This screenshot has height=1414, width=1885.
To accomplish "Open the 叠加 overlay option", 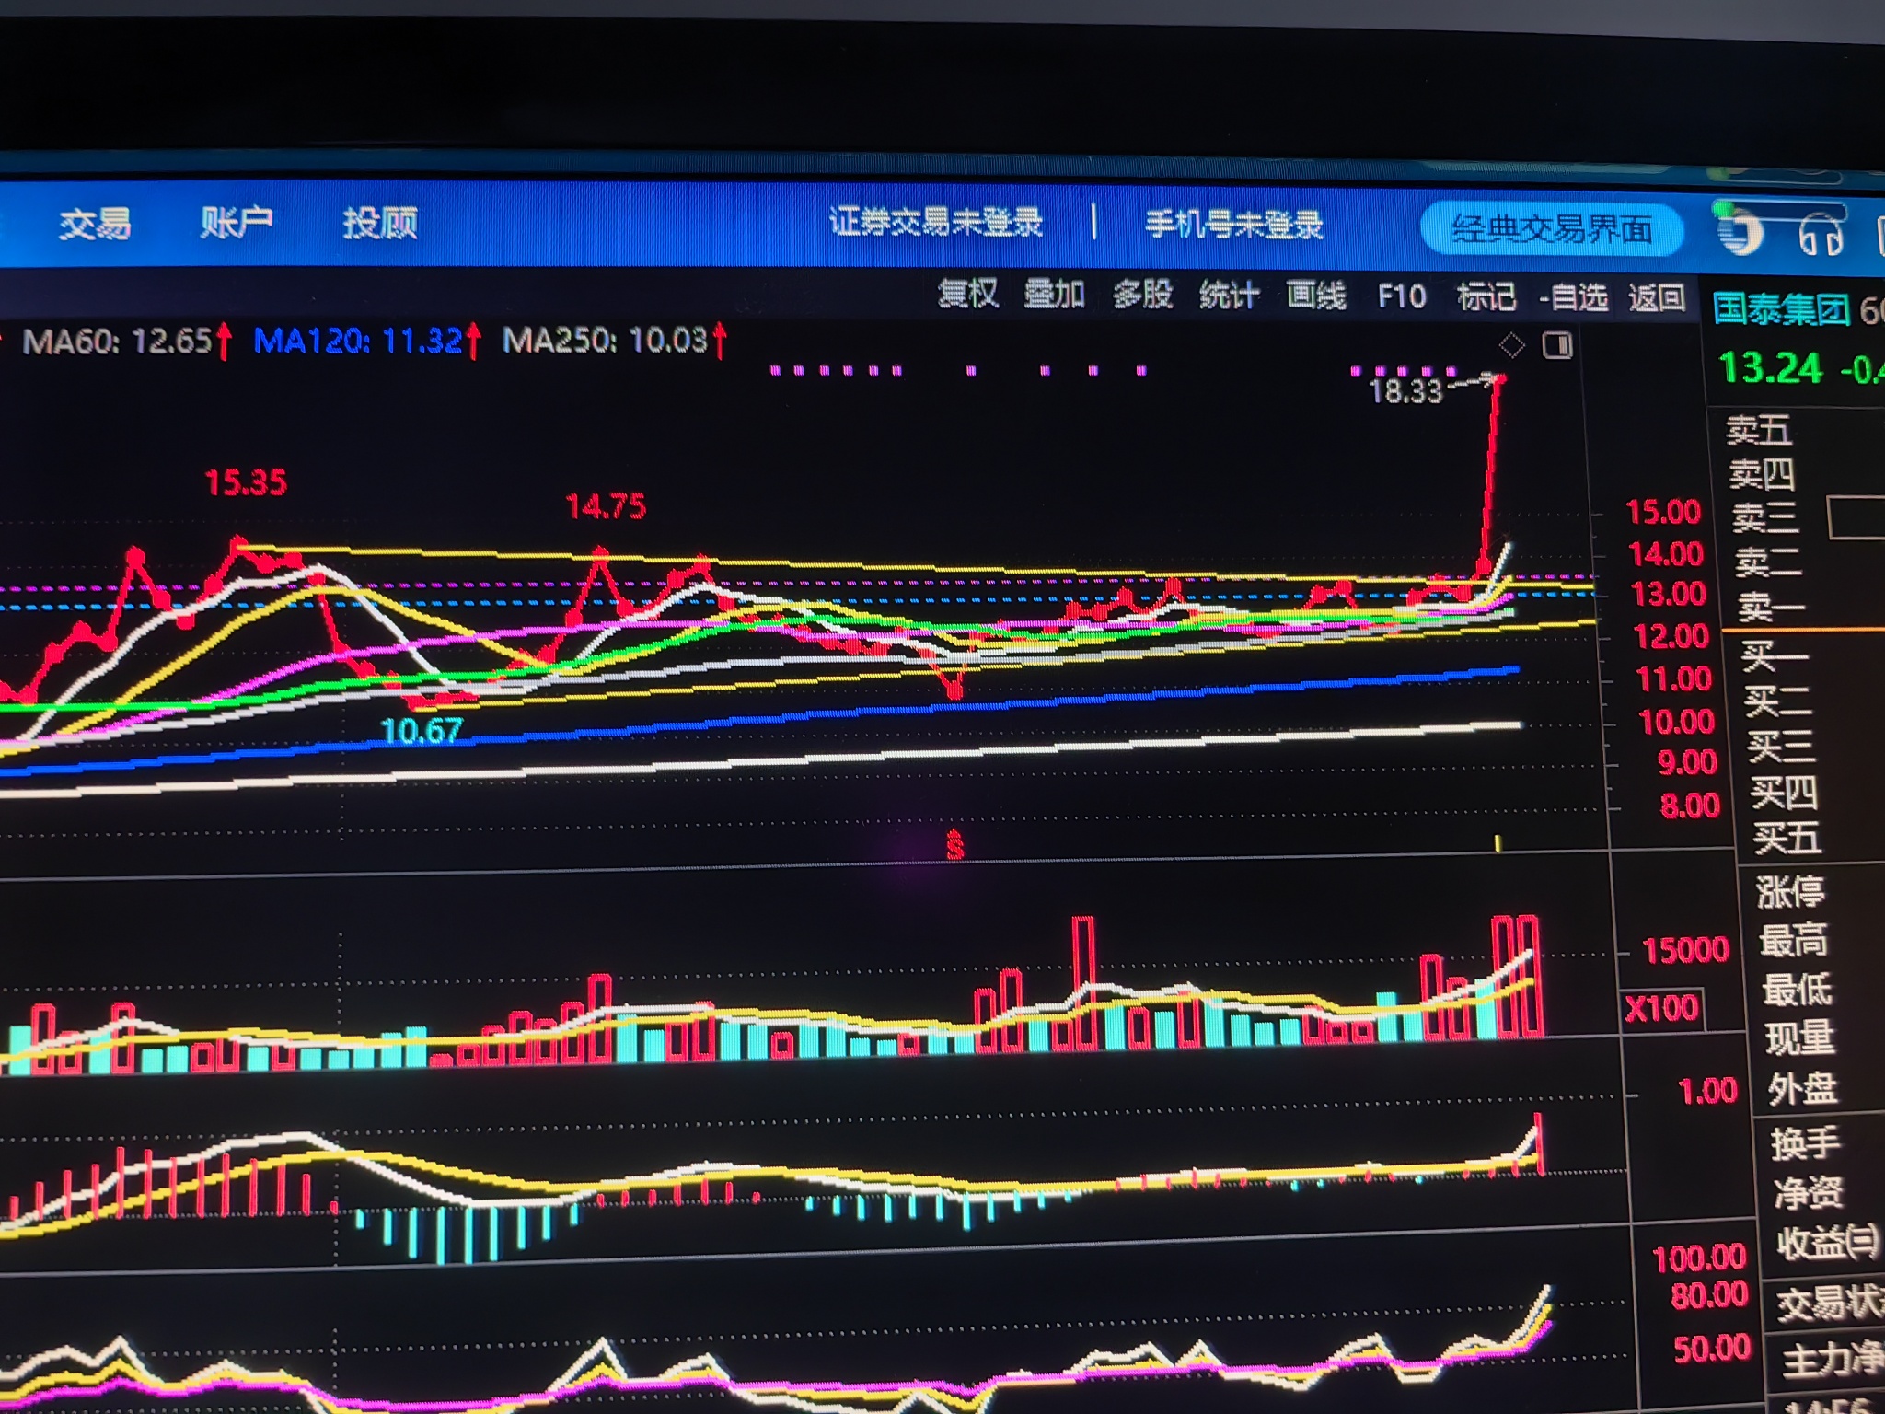I will click(x=1054, y=295).
